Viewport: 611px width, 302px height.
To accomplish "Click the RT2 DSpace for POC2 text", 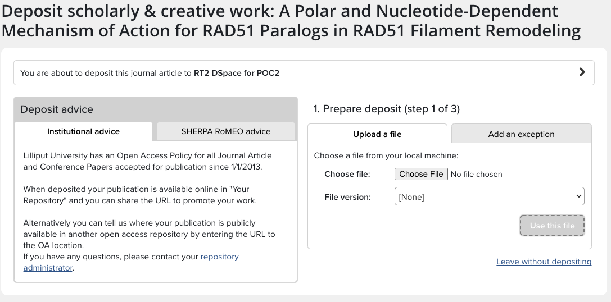I will (x=237, y=73).
